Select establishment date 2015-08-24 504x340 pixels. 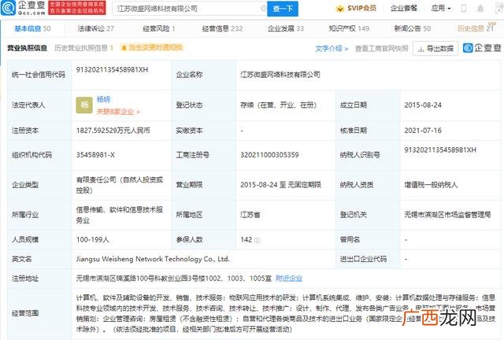tap(423, 105)
